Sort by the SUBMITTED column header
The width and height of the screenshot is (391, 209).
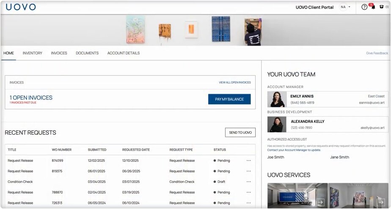click(97, 149)
